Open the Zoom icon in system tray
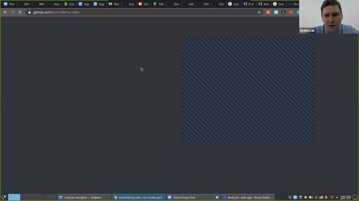 pyautogui.click(x=295, y=197)
